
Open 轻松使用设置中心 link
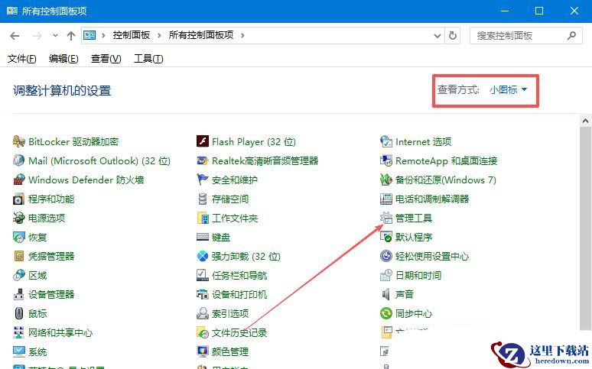point(432,256)
